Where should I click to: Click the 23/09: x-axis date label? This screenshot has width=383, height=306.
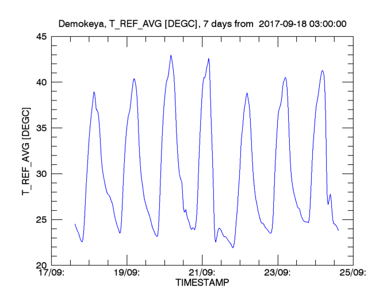[x=277, y=274]
